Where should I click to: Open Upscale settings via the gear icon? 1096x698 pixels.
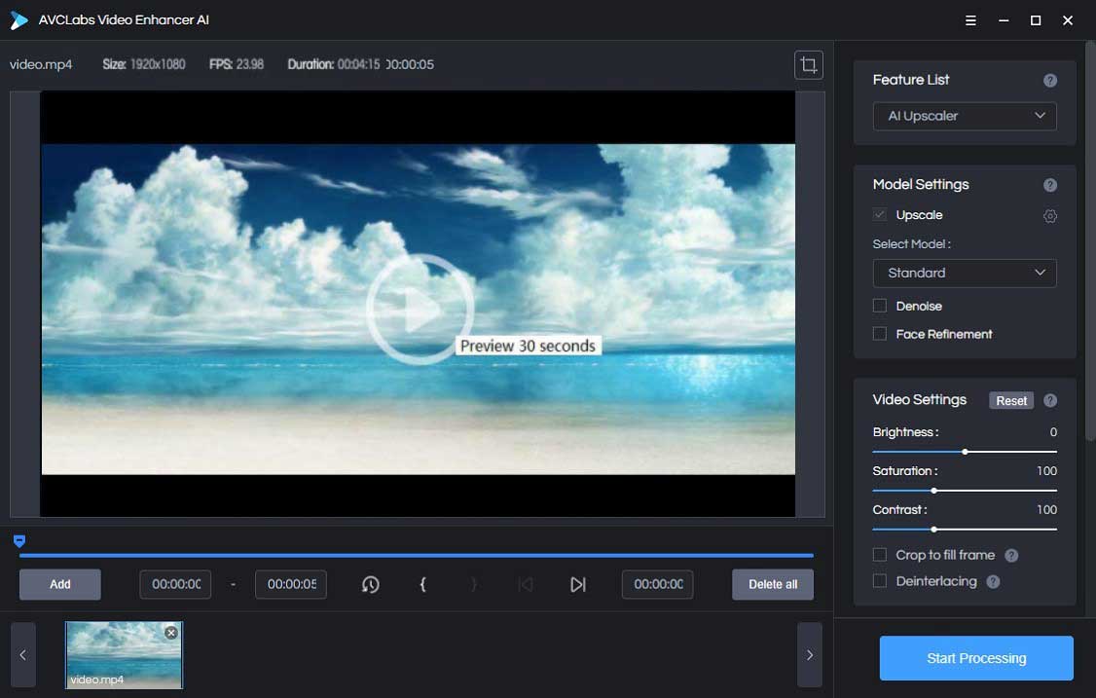pos(1049,216)
